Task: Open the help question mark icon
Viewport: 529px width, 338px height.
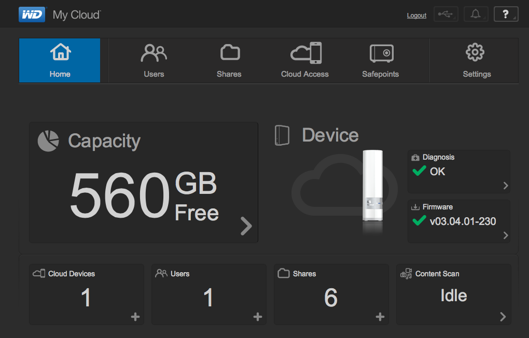Action: (506, 14)
